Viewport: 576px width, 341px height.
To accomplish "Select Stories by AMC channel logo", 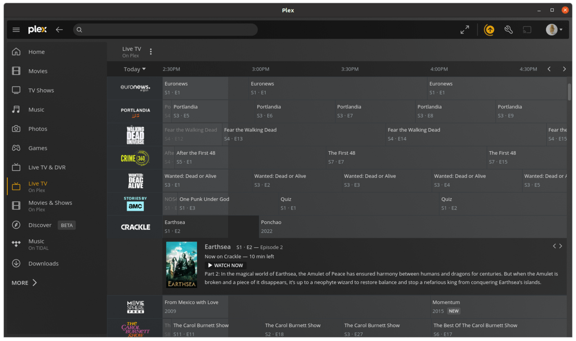I will (135, 204).
